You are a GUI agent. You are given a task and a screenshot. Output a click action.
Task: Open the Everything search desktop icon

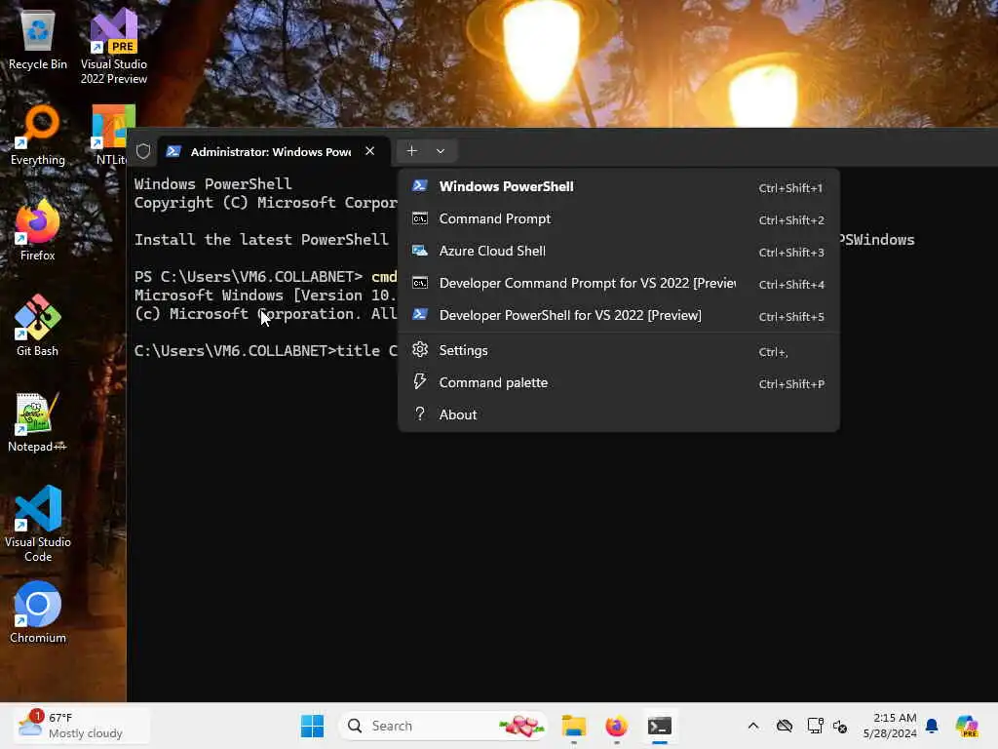pyautogui.click(x=38, y=136)
